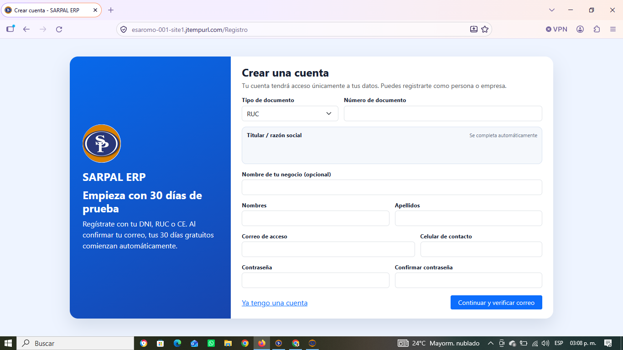Open the Wi-Fi network tray icon
This screenshot has width=623, height=350.
coord(535,343)
